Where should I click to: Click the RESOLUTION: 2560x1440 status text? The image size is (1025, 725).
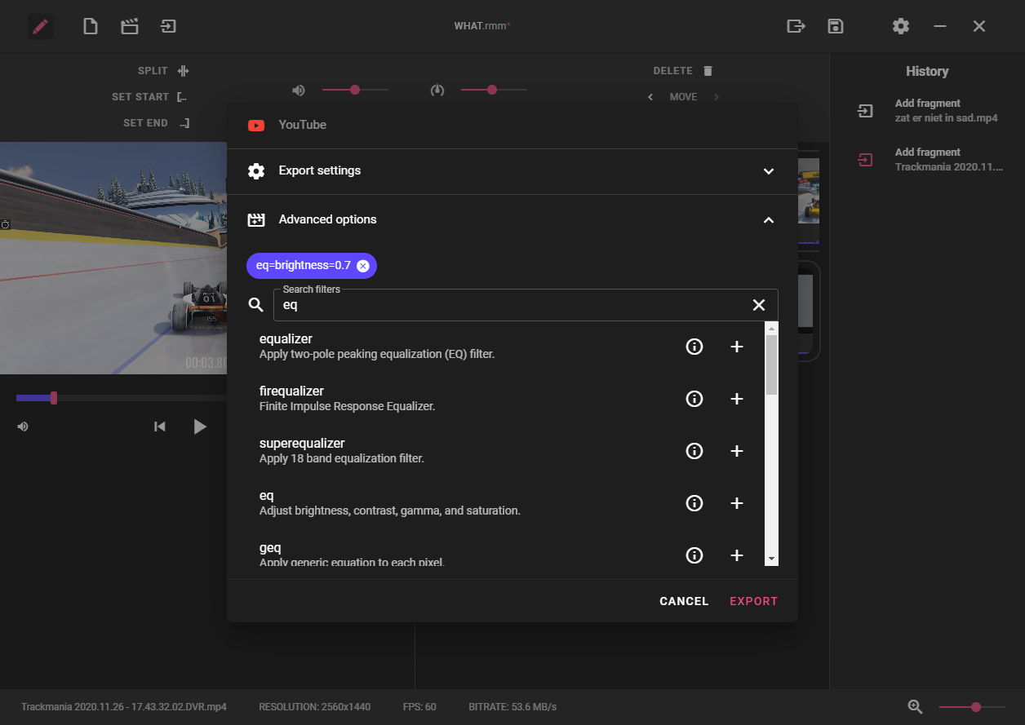(x=314, y=707)
